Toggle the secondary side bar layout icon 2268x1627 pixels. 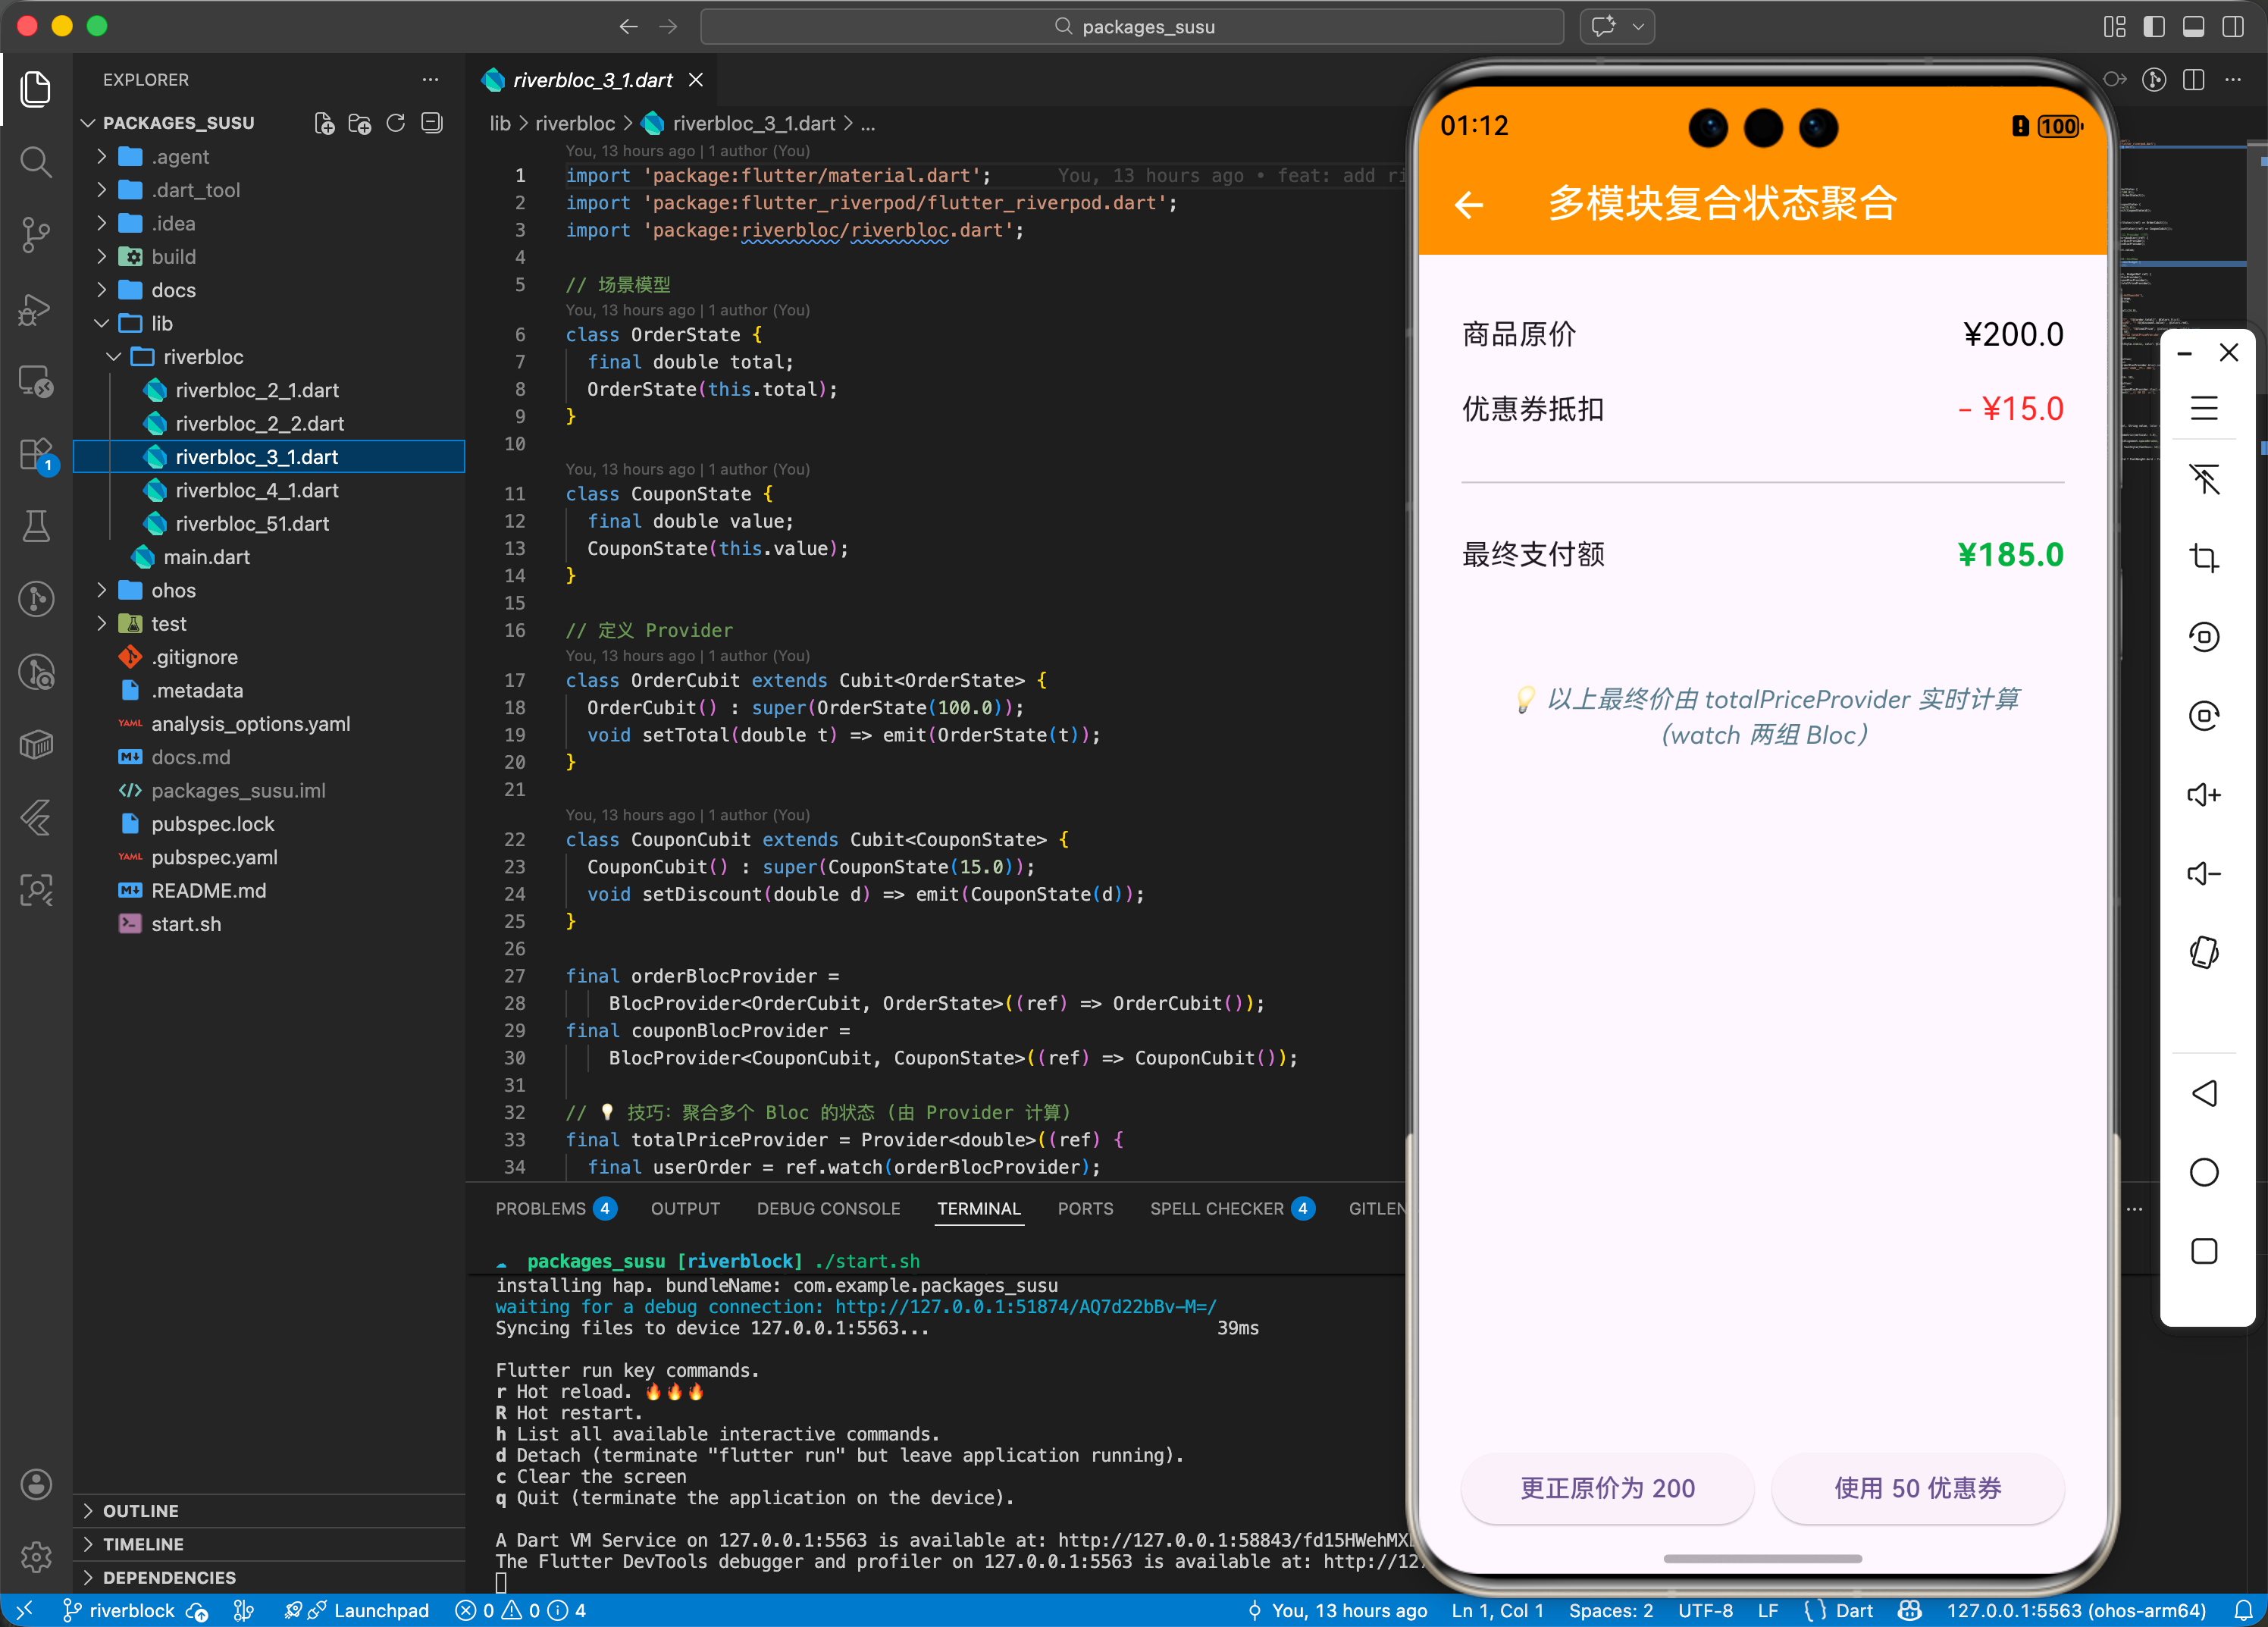click(x=2232, y=27)
